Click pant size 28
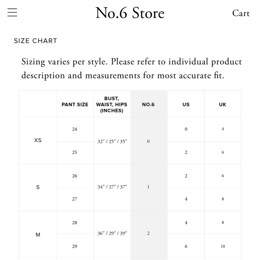Screen dimensions: 260x260 (75, 223)
